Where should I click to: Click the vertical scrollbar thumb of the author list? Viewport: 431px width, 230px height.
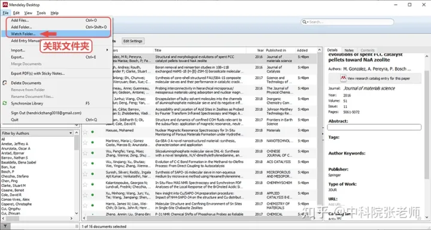pos(77,143)
